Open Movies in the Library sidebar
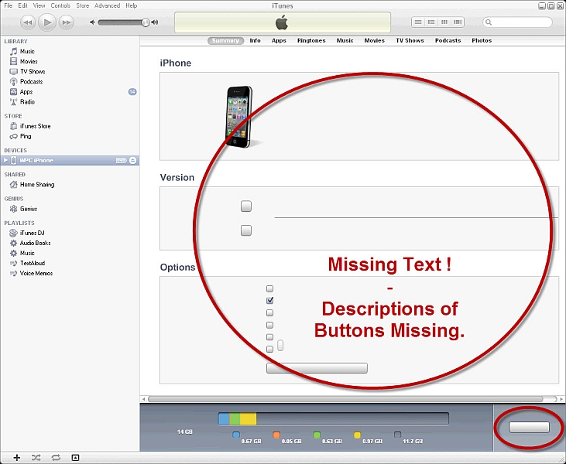566x464 pixels. [29, 61]
